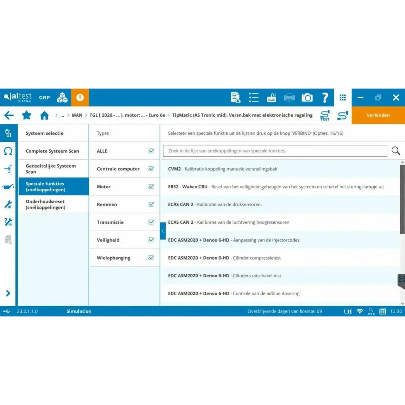Select Systeem selectie
Viewport: 405px width, 405px height.
pos(53,133)
